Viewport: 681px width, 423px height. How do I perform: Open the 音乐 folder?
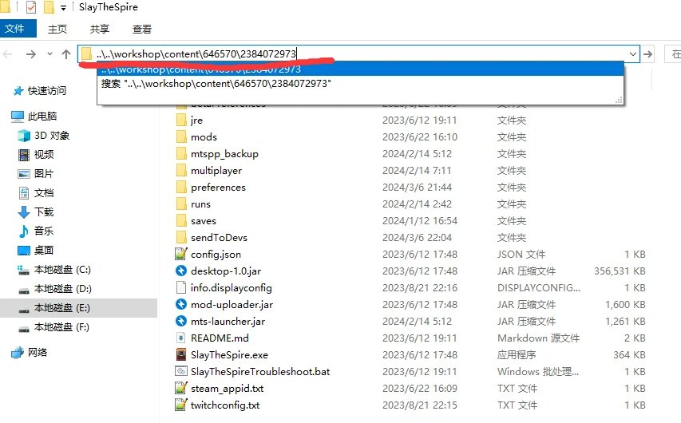[36, 231]
